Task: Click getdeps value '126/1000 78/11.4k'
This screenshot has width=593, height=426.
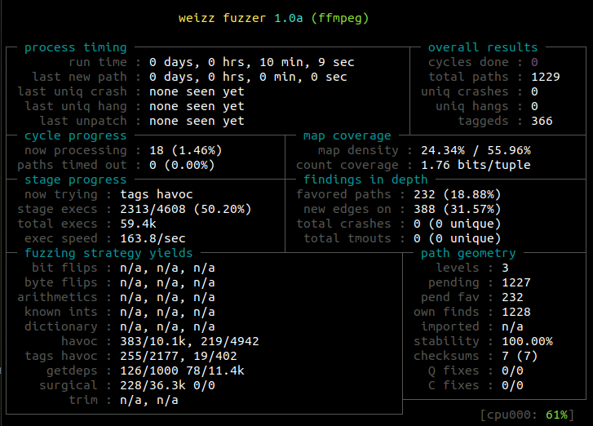Action: click(182, 371)
